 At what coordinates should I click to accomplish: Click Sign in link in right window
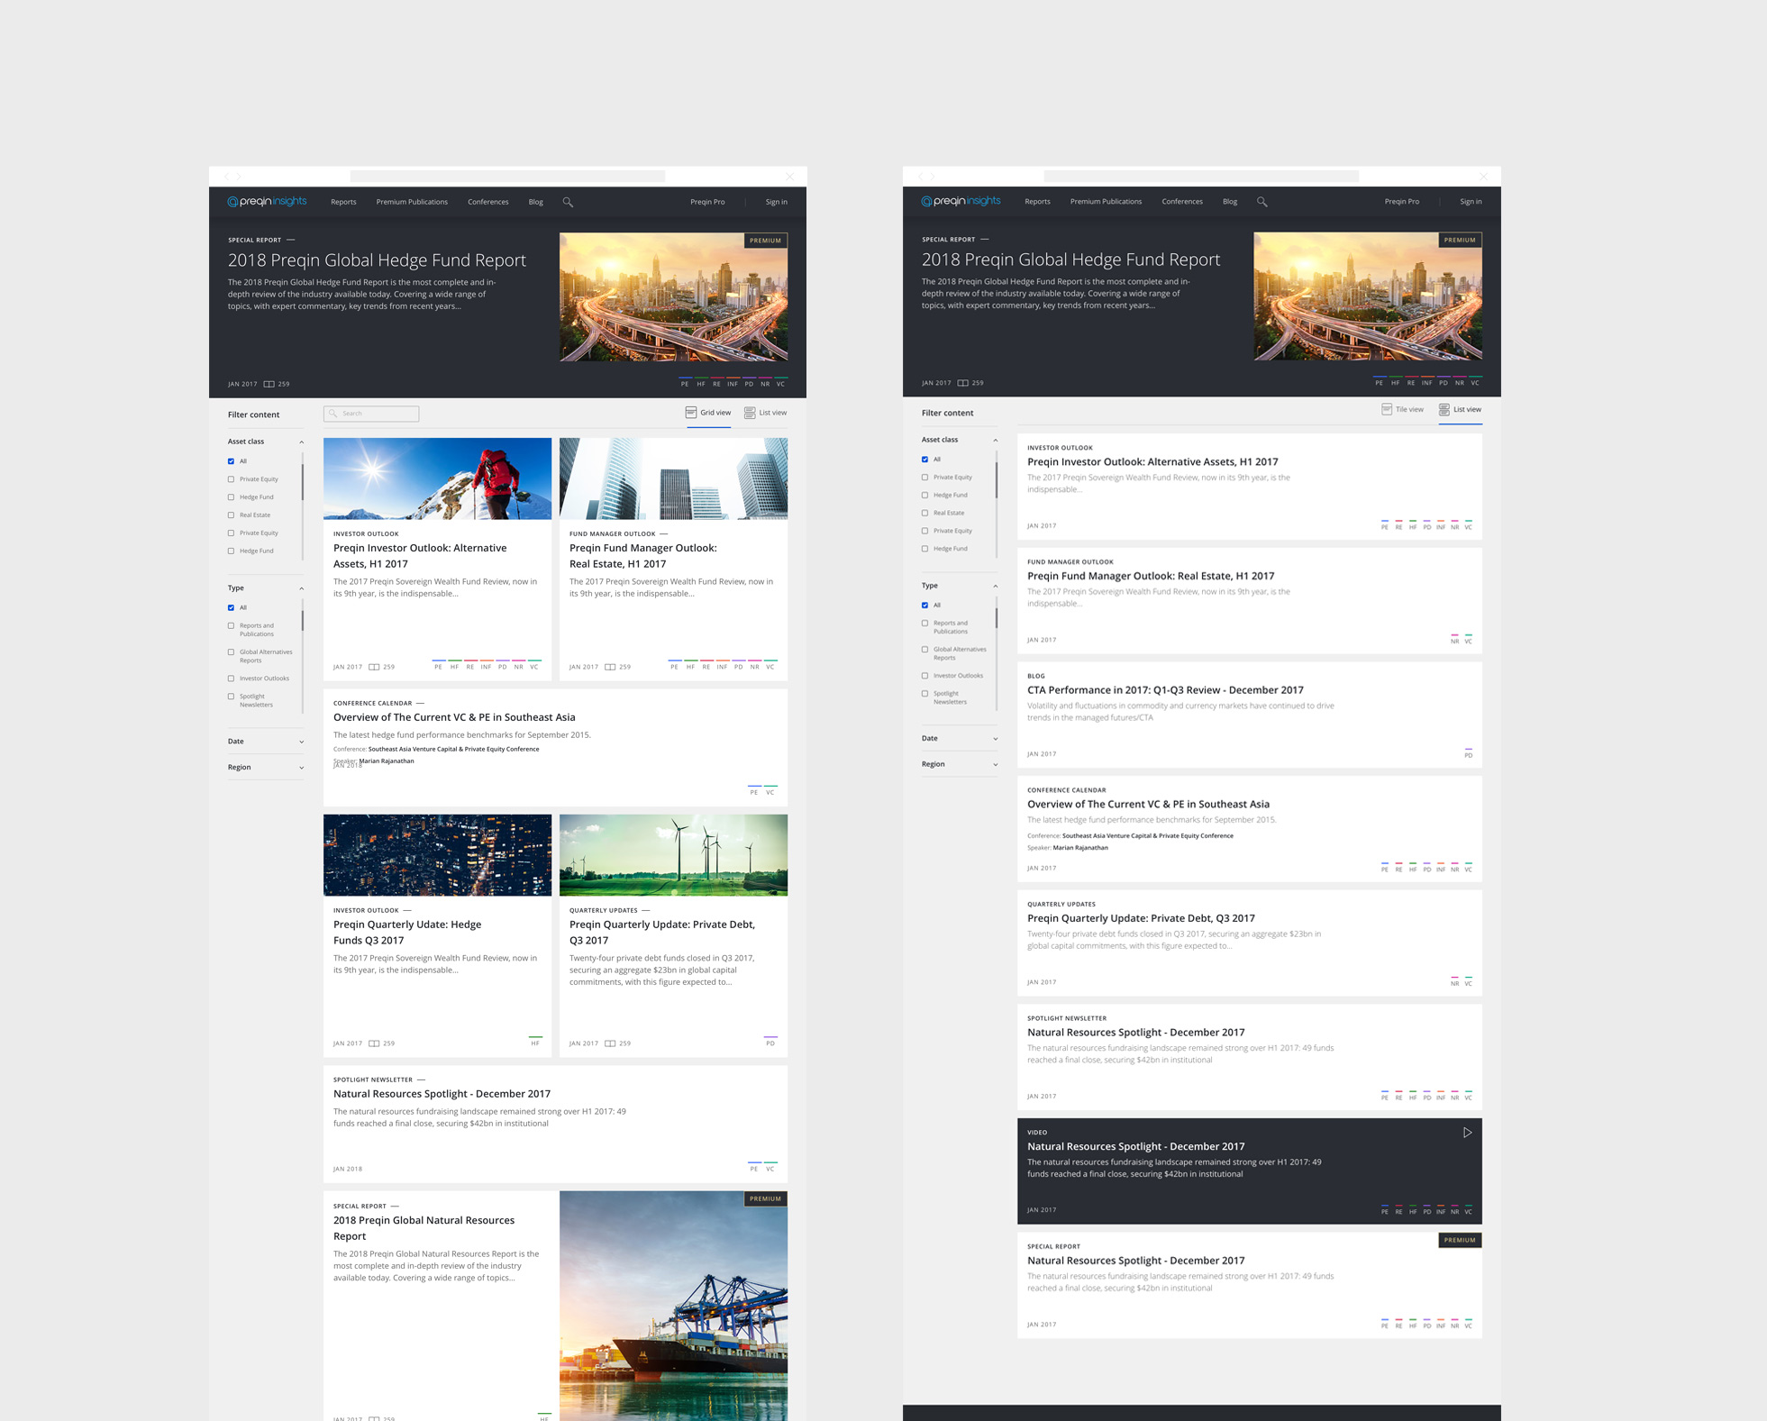tap(1471, 202)
